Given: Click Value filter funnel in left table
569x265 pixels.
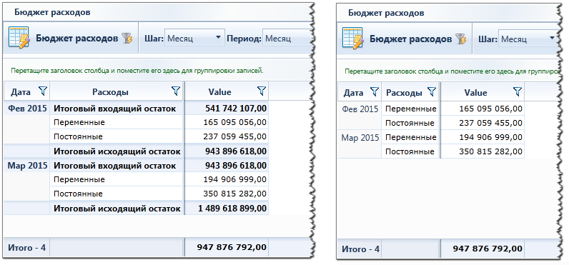Looking at the screenshot, I should (262, 91).
